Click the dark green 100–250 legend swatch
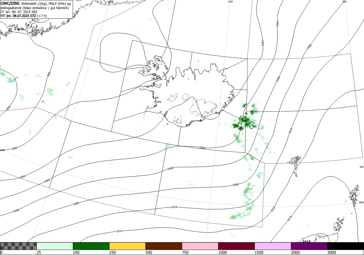 tap(91, 246)
